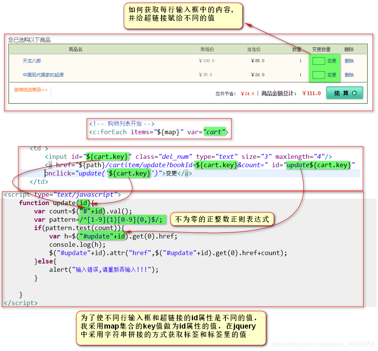The image size is (378, 351).
Task: Delete the 天龙八部 item via 删除
Action: (x=349, y=61)
